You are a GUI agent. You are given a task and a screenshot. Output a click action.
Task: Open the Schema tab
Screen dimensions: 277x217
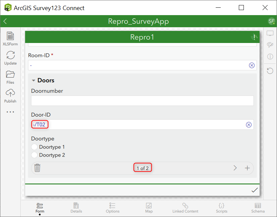coord(258,208)
